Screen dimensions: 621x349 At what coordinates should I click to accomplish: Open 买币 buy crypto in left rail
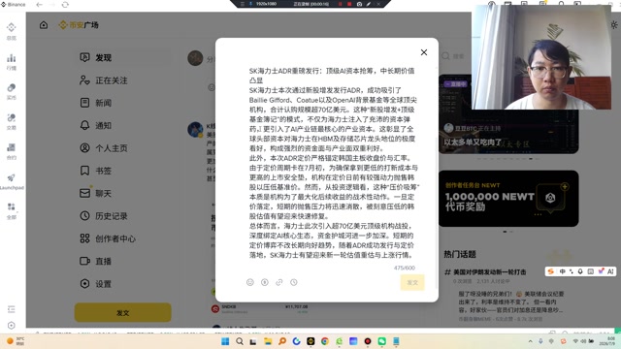point(11,91)
